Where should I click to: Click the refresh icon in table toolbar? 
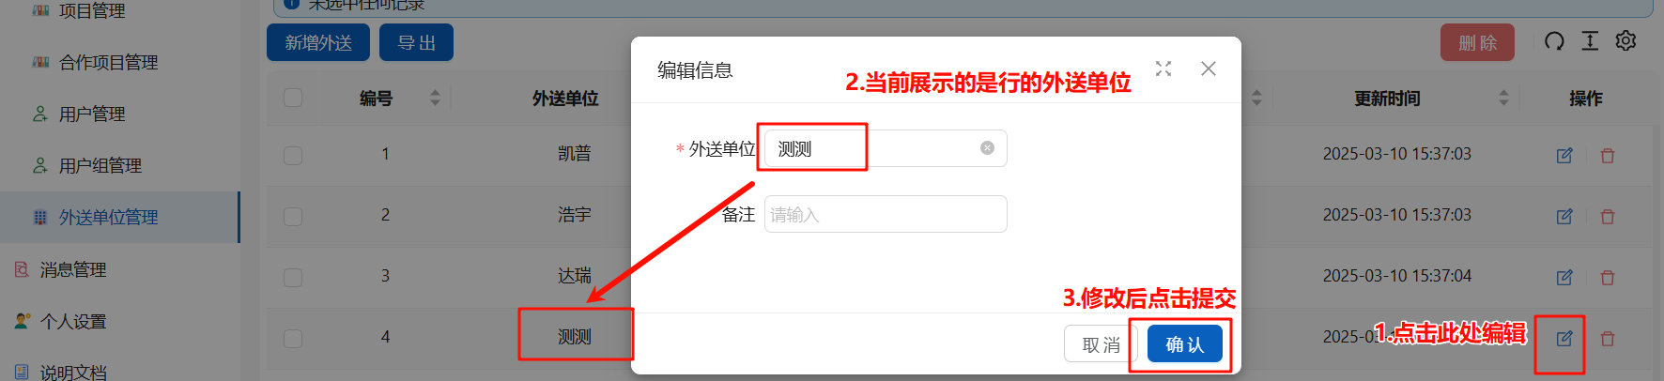point(1554,41)
